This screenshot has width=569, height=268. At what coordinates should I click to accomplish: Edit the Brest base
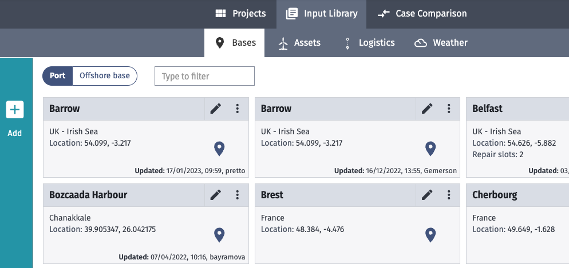(x=427, y=195)
